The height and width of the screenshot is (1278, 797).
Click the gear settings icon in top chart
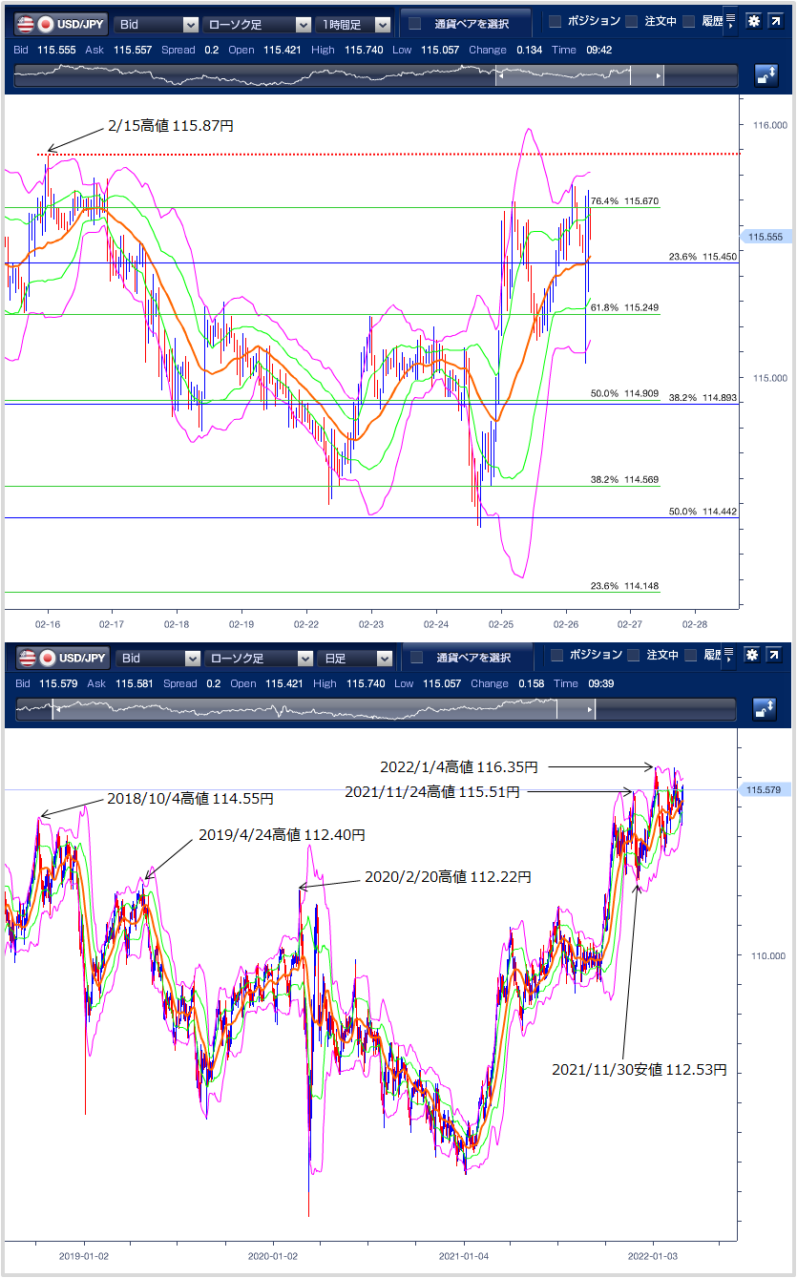(753, 21)
